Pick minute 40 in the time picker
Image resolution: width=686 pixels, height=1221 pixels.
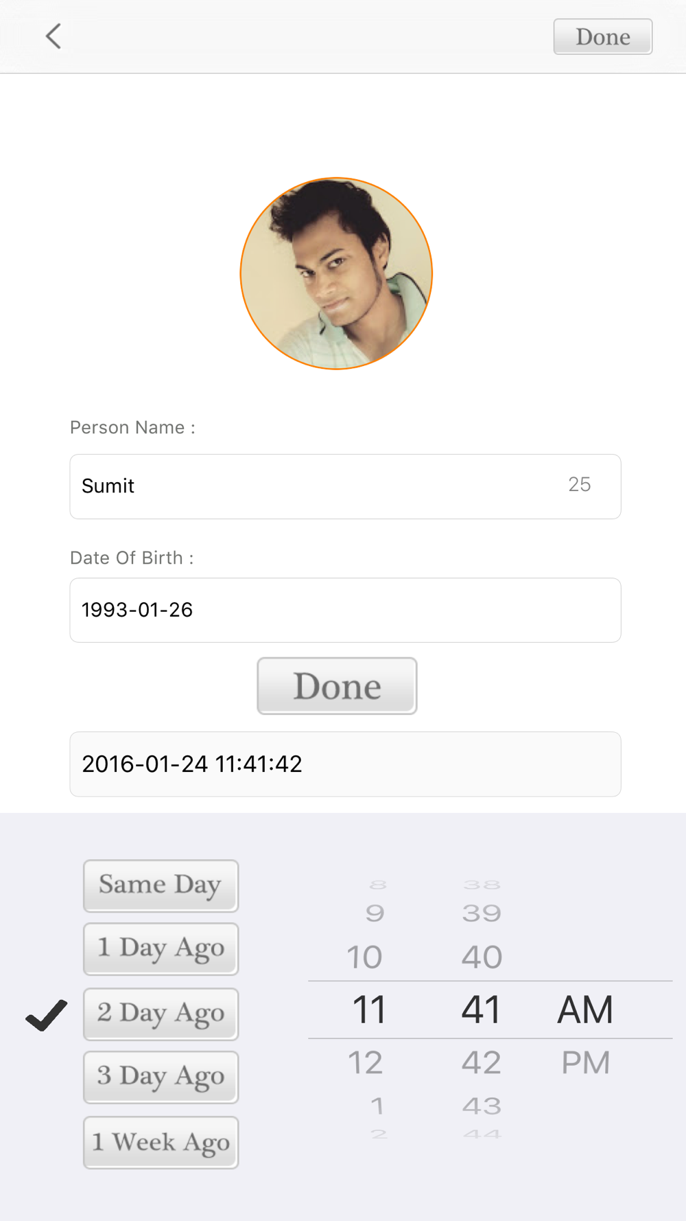click(x=482, y=957)
